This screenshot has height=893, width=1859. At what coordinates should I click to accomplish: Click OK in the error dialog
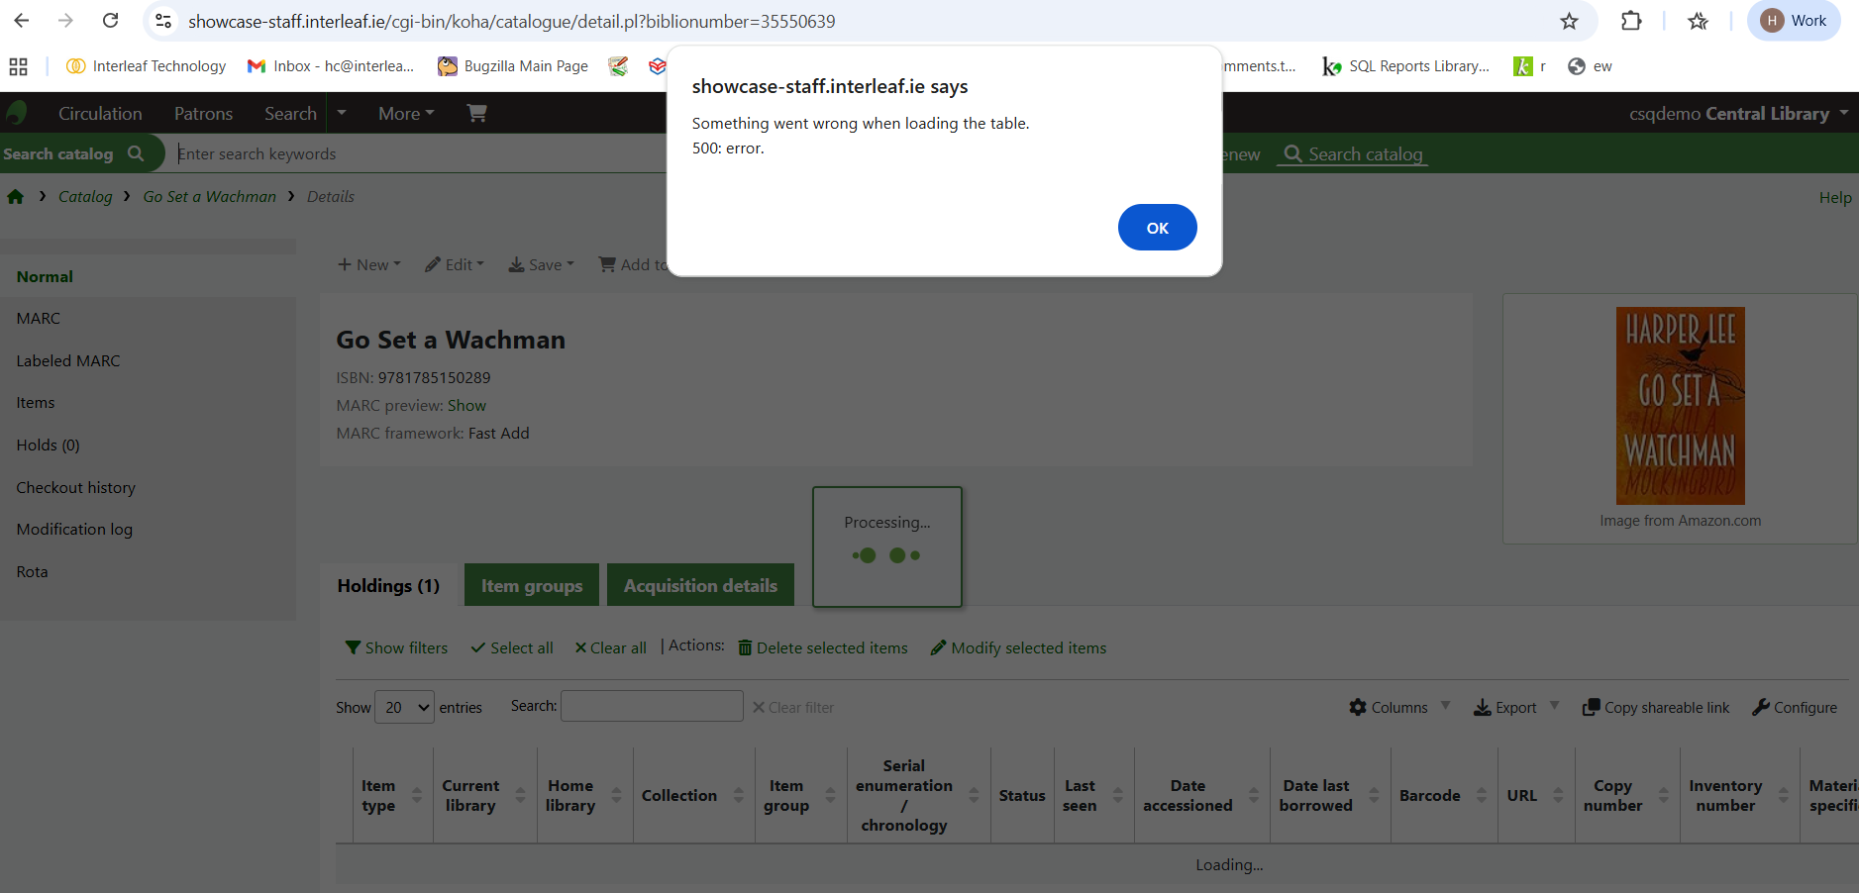pos(1157,228)
